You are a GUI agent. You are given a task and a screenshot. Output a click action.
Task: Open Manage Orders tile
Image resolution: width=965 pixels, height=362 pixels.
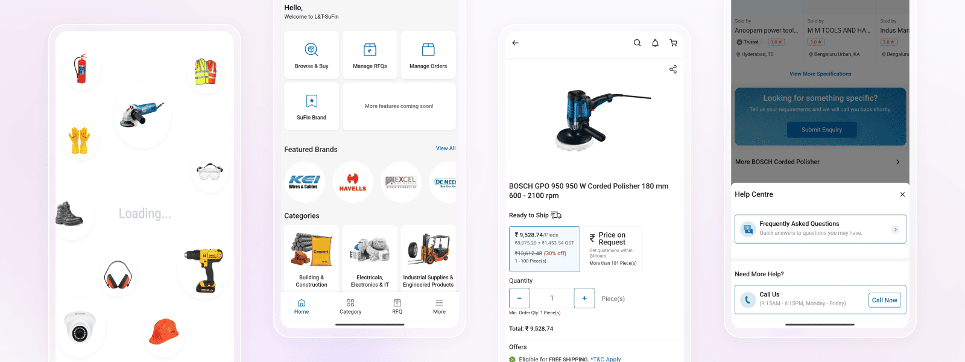[x=428, y=55]
